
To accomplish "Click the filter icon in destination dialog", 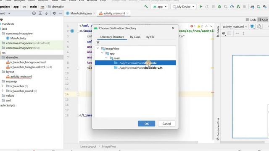I will click(x=98, y=43).
